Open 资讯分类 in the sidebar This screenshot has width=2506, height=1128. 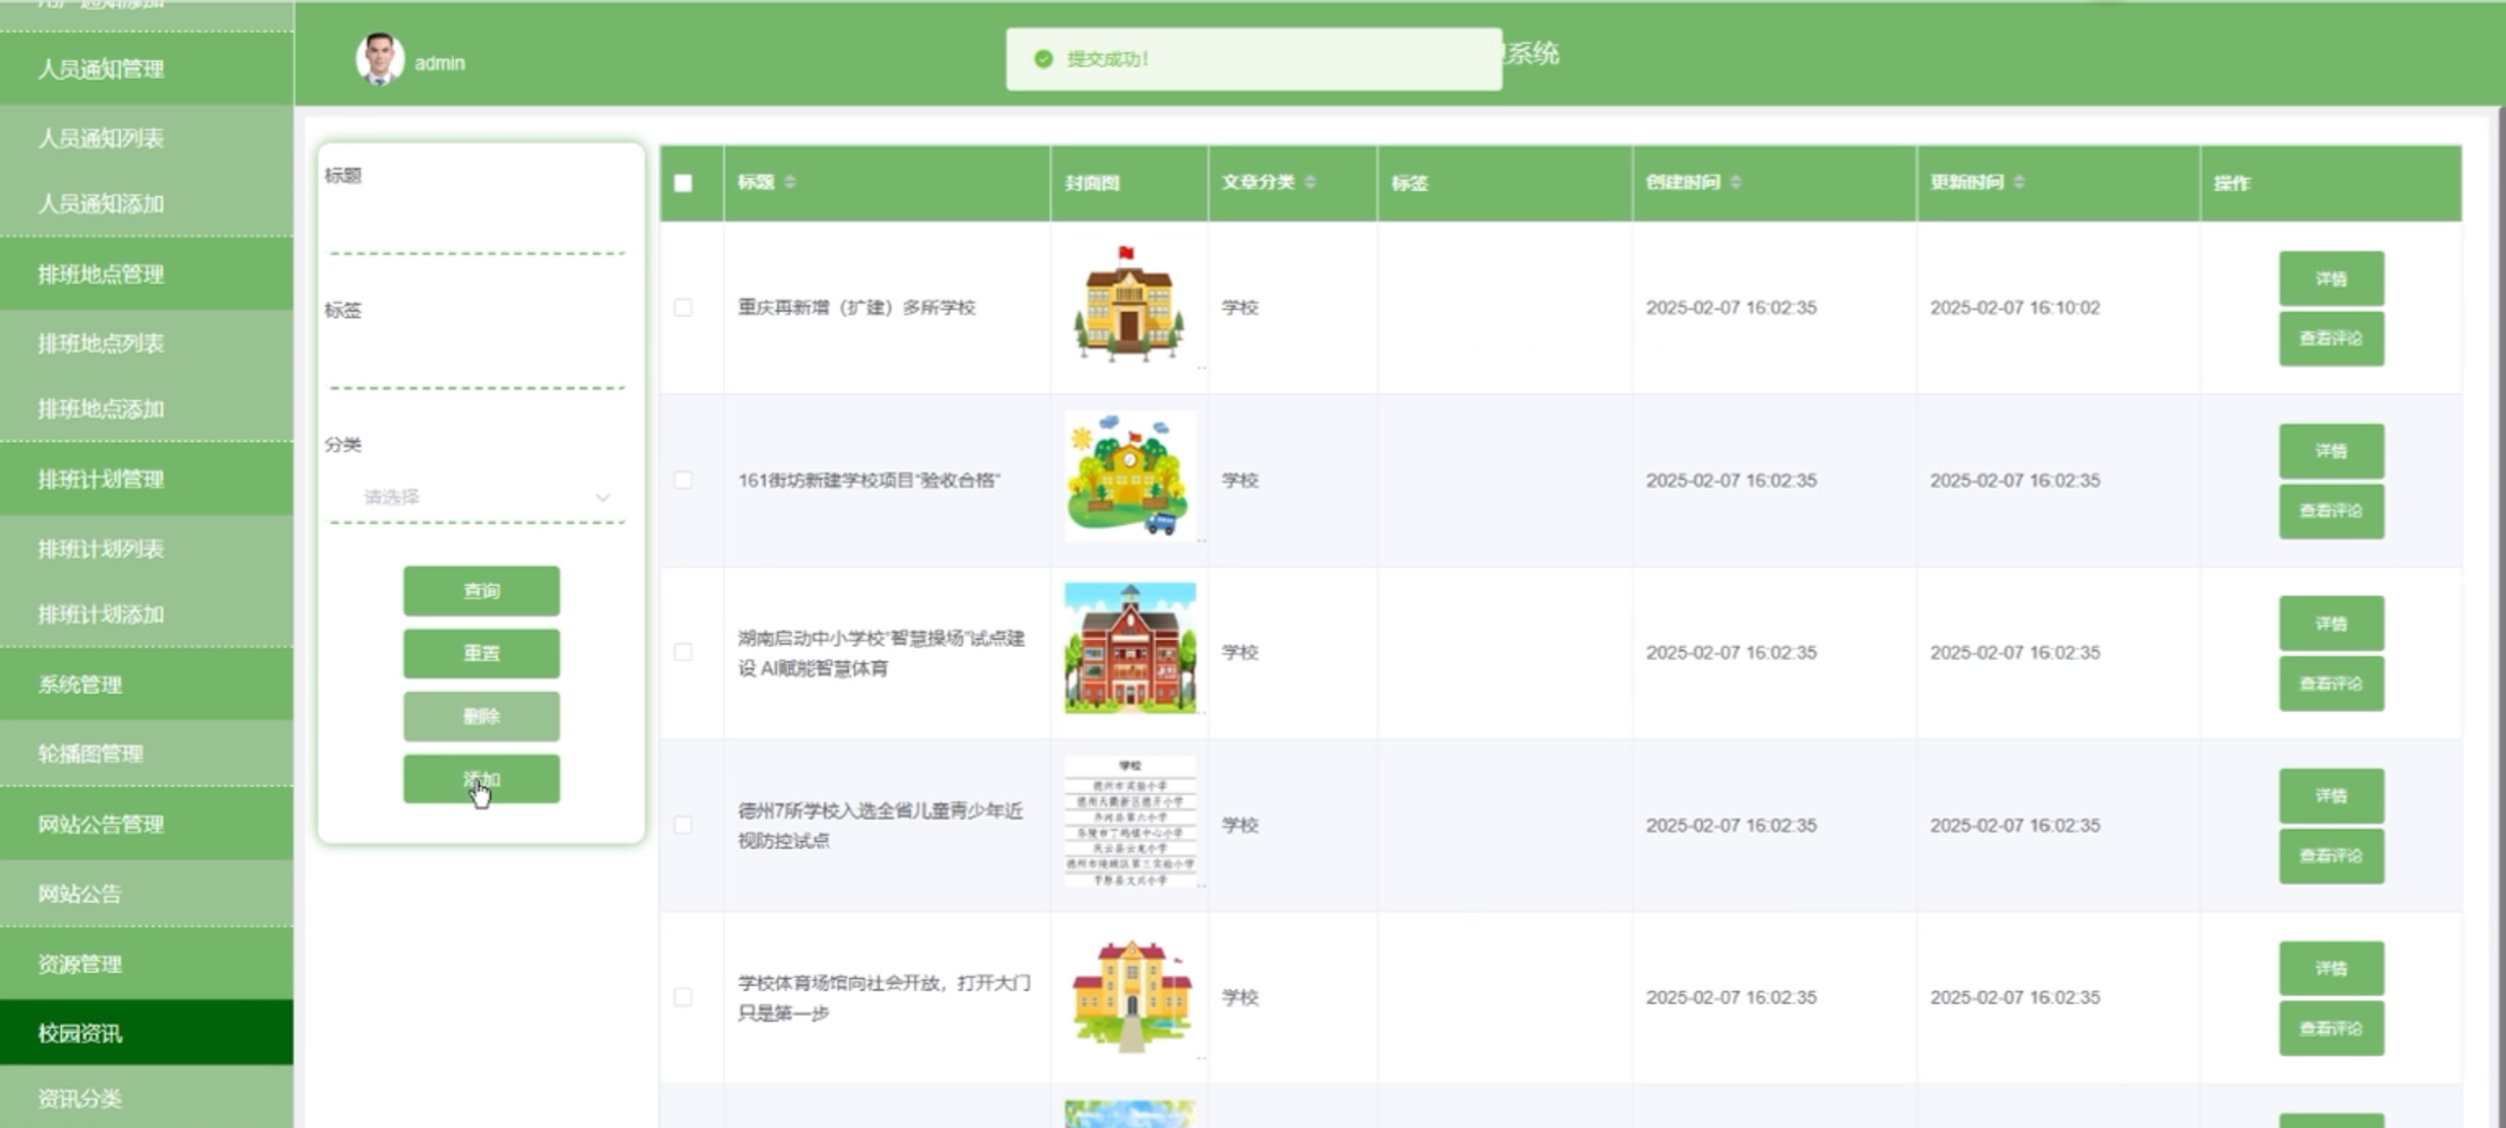[x=80, y=1099]
